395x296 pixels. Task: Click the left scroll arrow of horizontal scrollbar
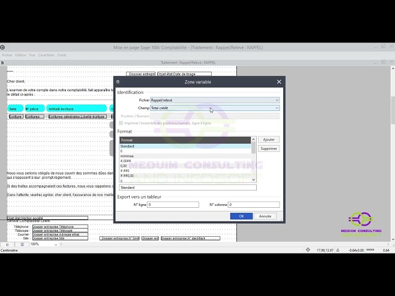61,244
